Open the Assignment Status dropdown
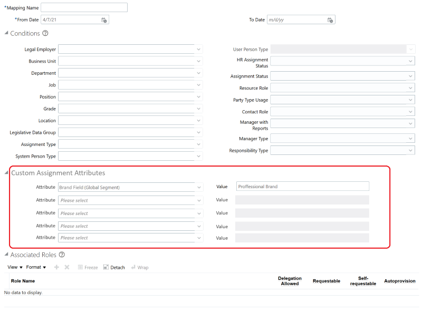The width and height of the screenshot is (422, 312). coord(410,75)
